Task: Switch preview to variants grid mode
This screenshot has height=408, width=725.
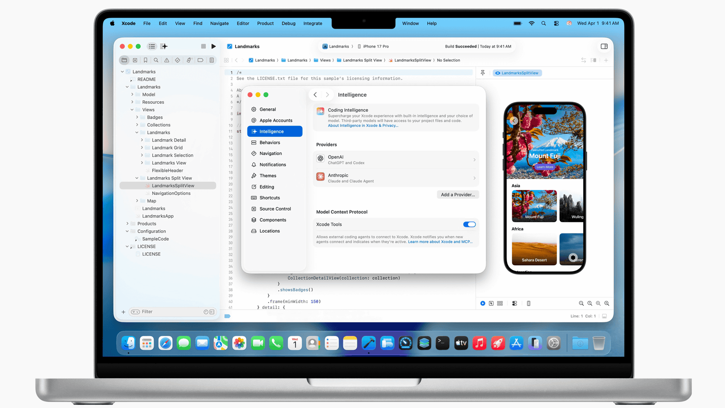Action: coord(500,303)
